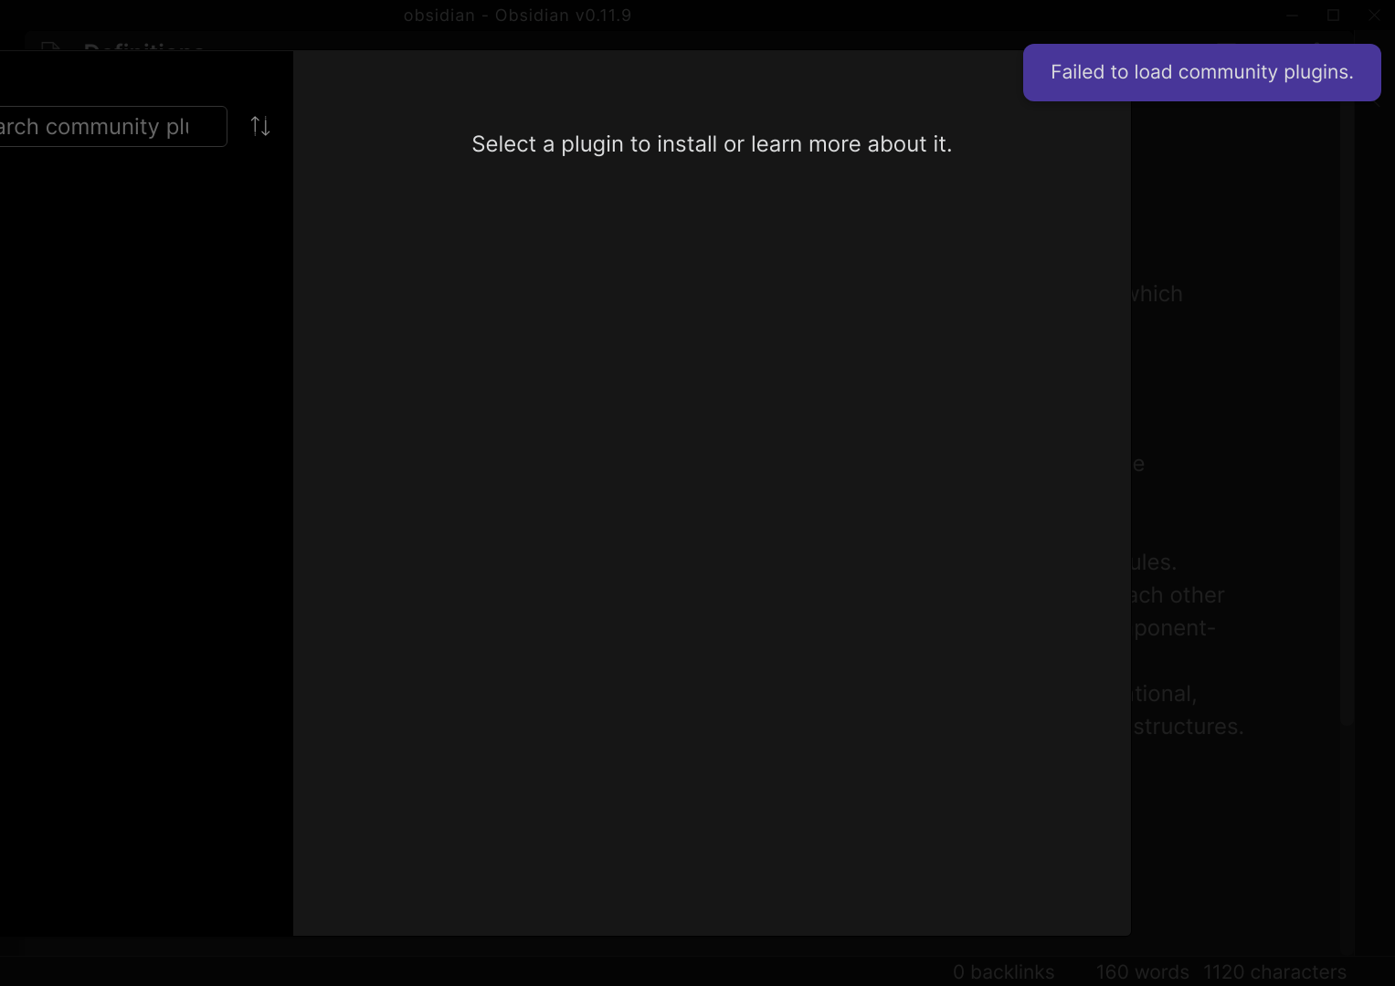
Task: Click the Definitions note title
Action: 143,47
